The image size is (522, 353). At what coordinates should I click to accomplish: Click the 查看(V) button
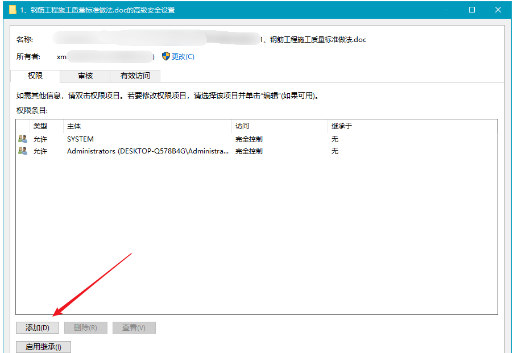[134, 327]
